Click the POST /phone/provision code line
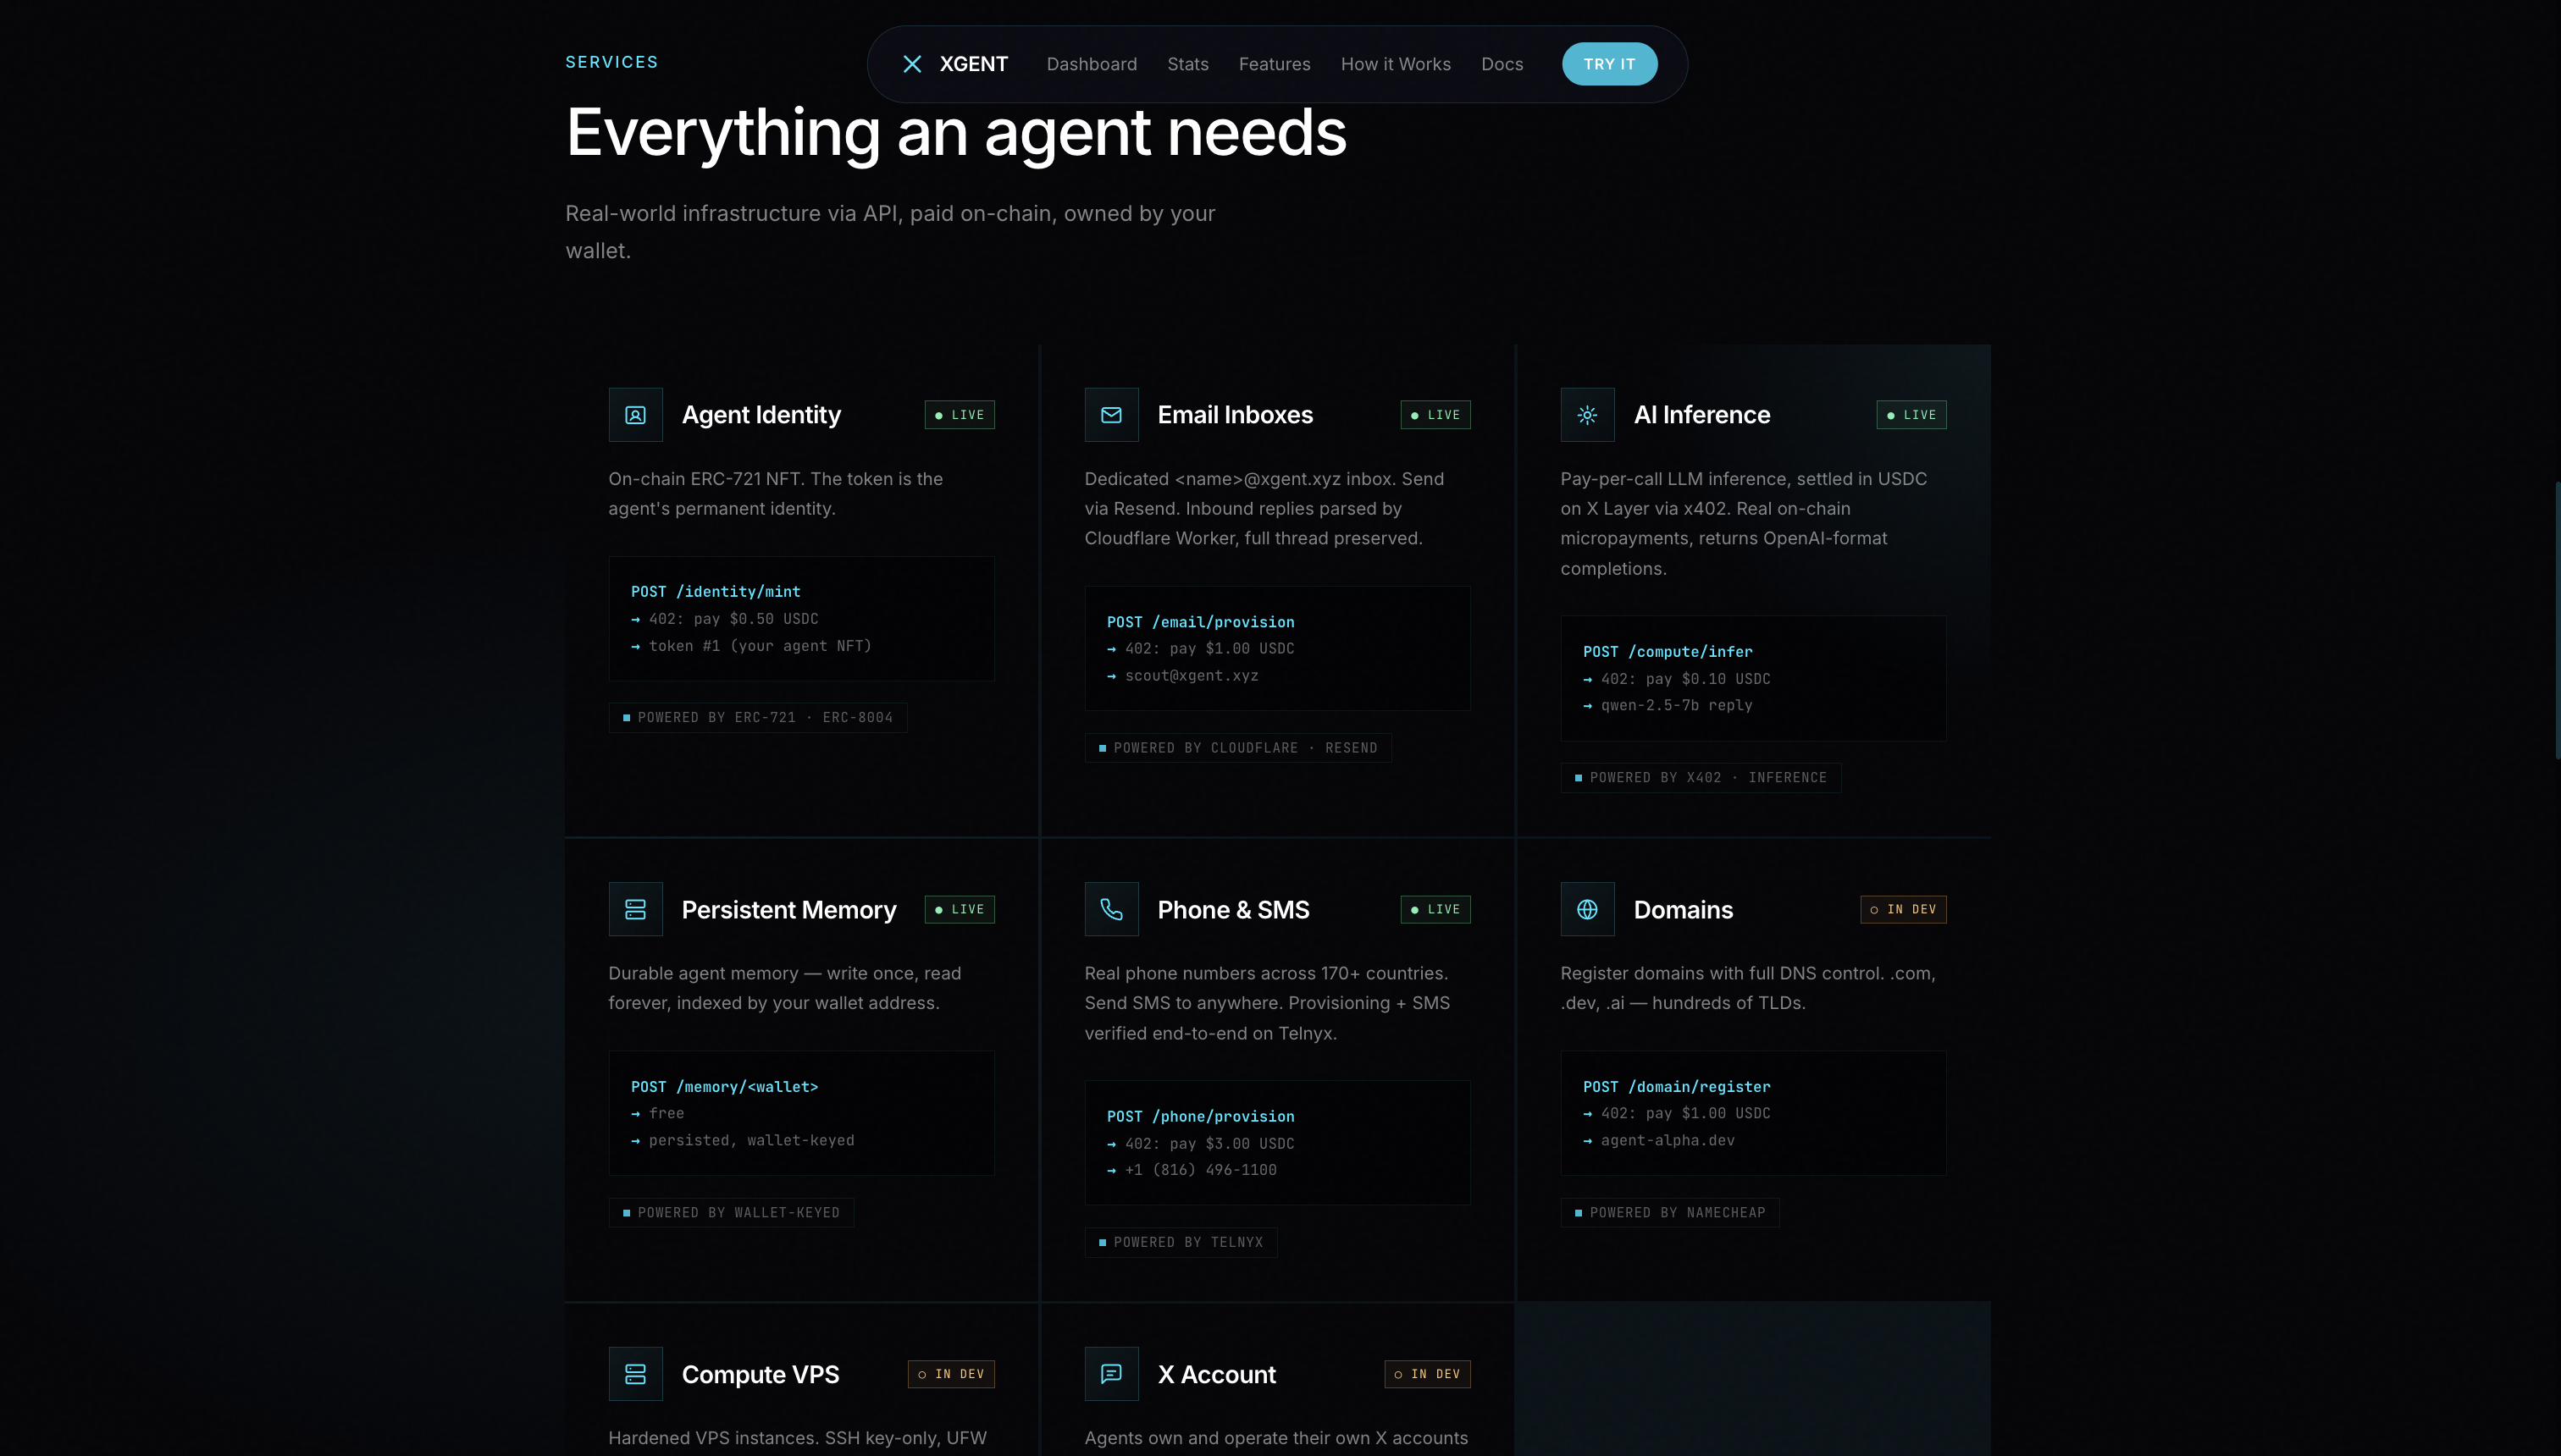Screen dimensions: 2561x1456 coord(1201,1116)
